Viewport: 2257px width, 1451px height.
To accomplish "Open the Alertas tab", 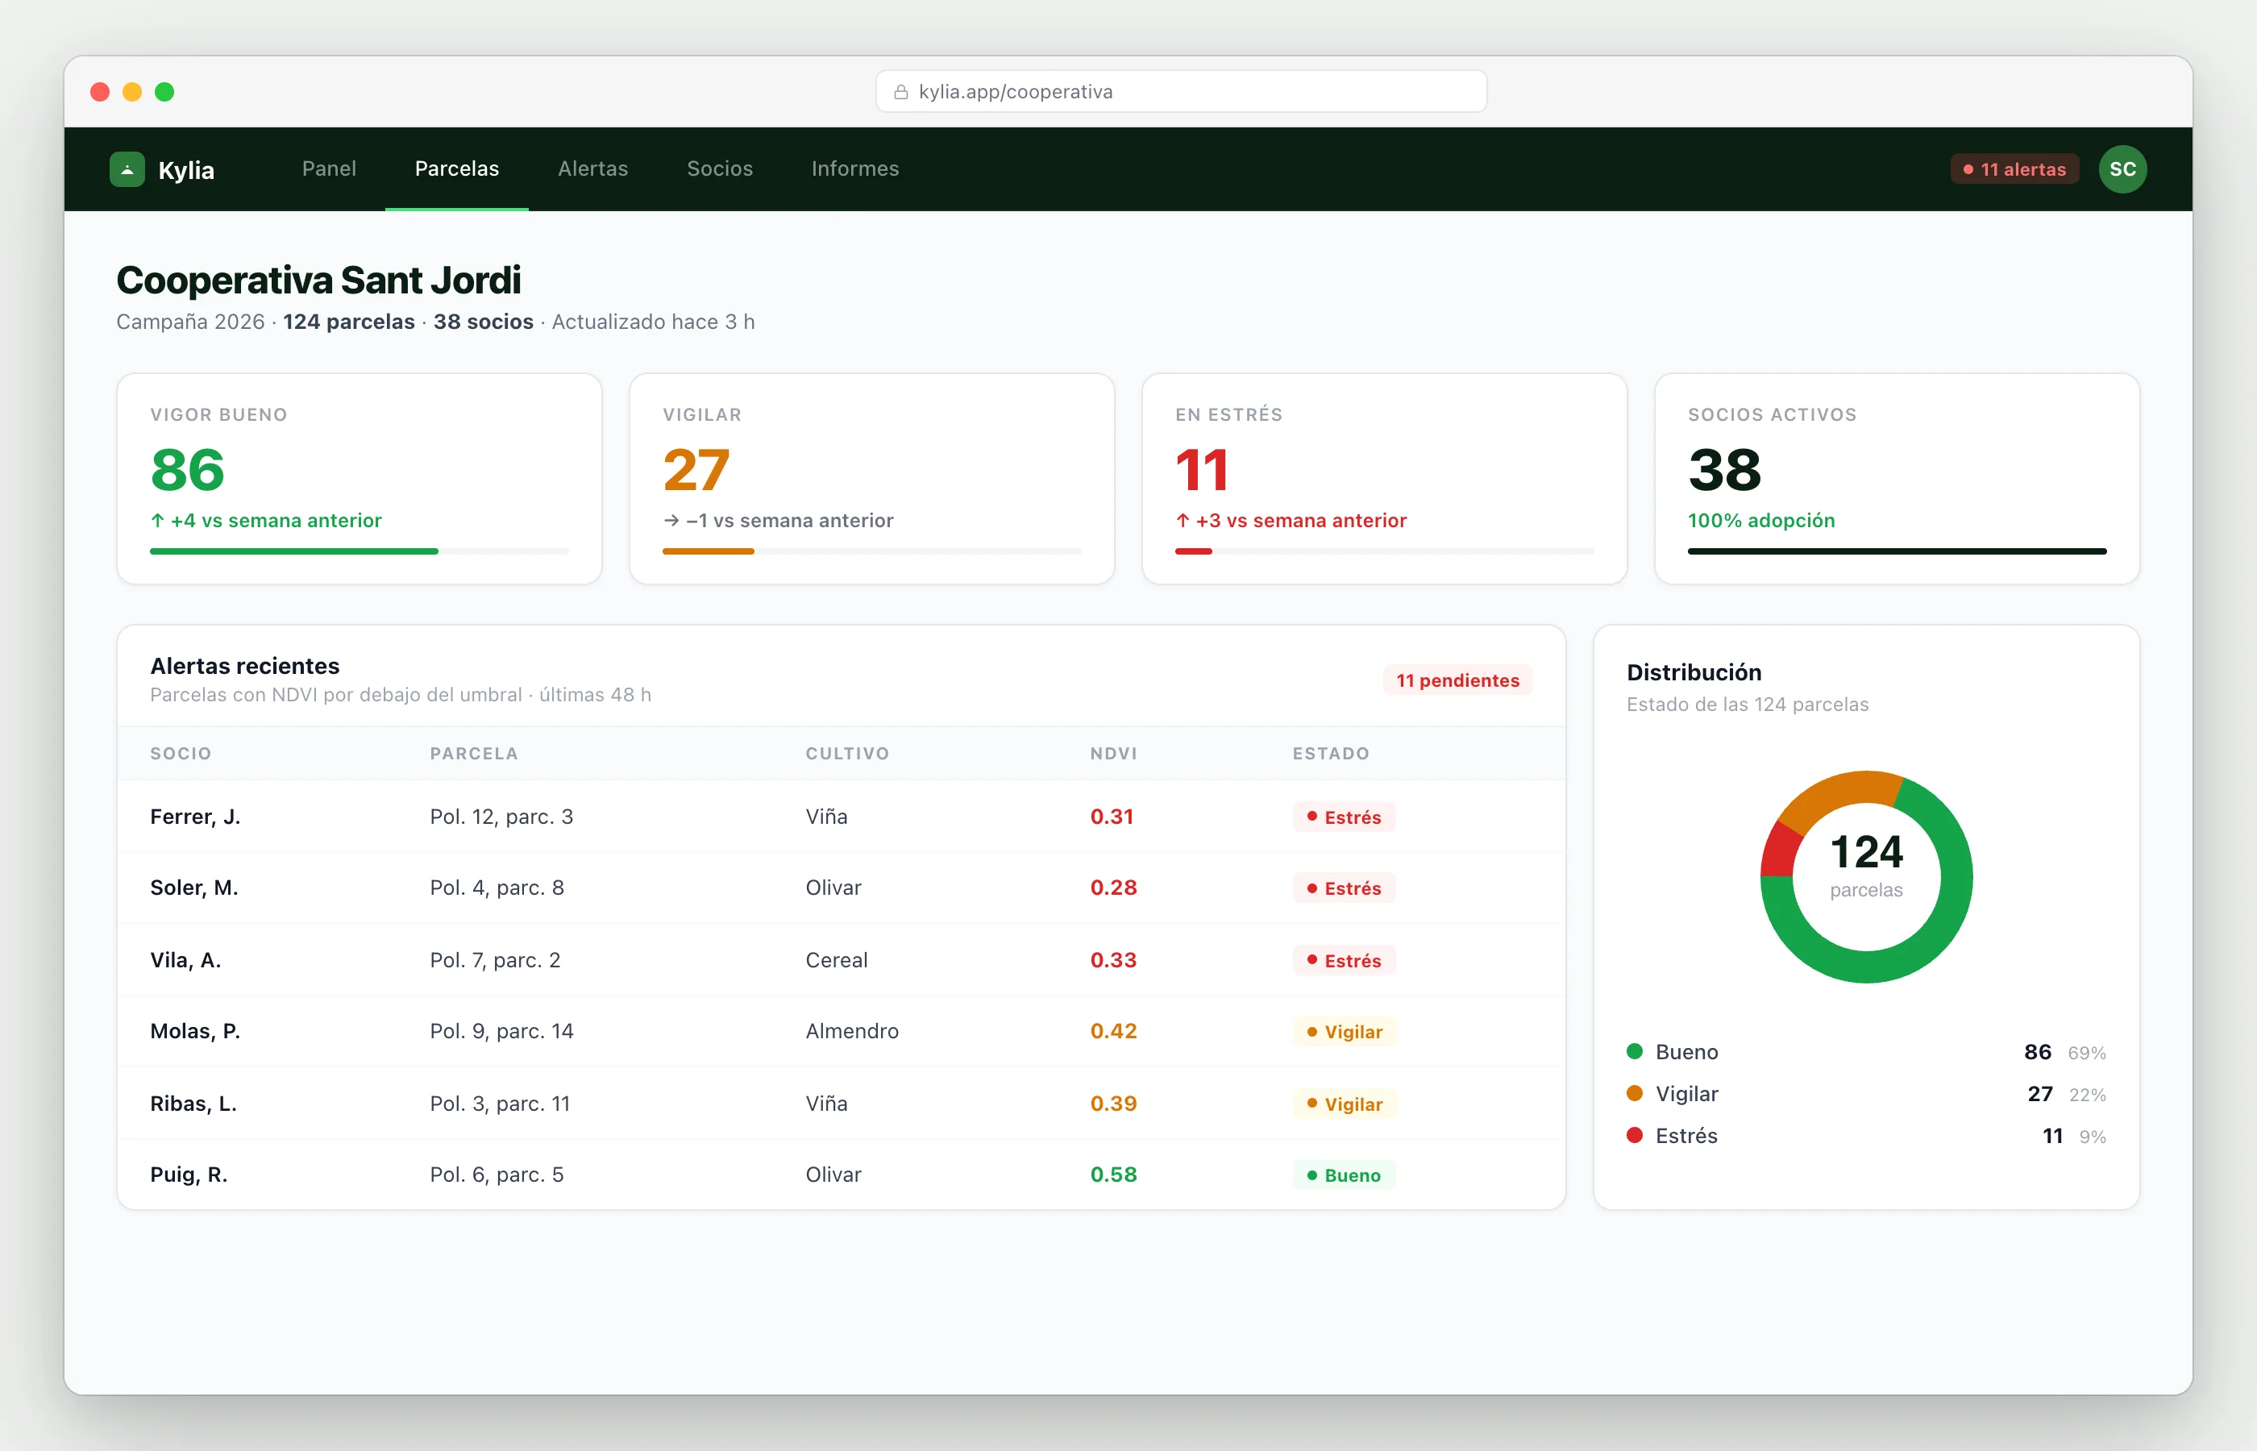I will coord(592,168).
